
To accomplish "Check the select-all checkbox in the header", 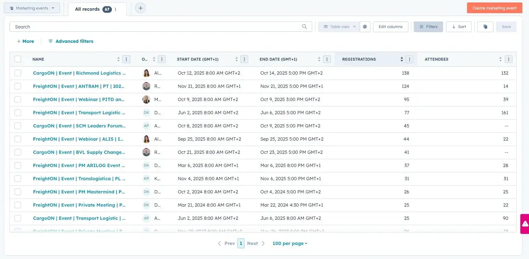I will (18, 59).
